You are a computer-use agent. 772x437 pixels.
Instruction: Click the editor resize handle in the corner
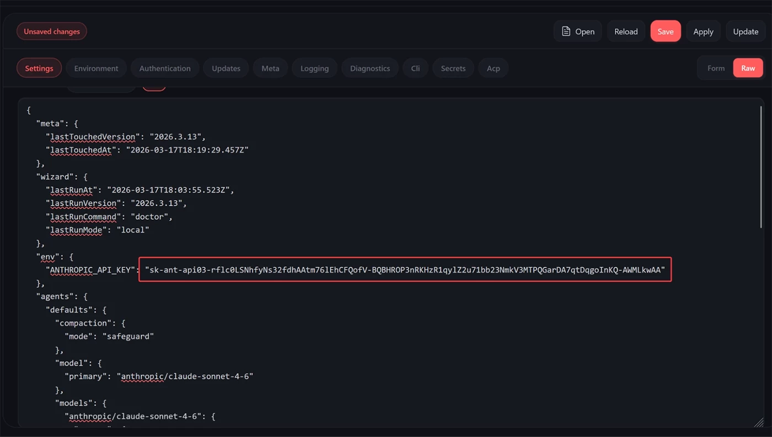tap(759, 422)
